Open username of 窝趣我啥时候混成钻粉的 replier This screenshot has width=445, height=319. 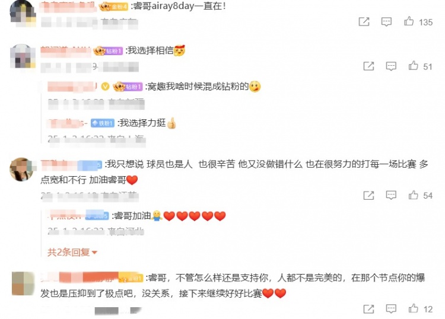click(72, 87)
